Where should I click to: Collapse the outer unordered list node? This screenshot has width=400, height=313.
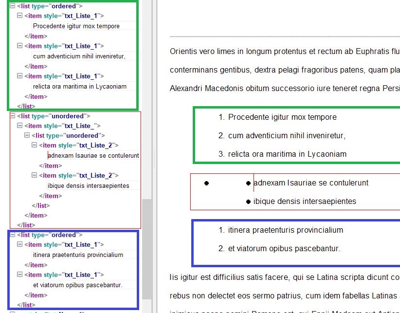13,116
